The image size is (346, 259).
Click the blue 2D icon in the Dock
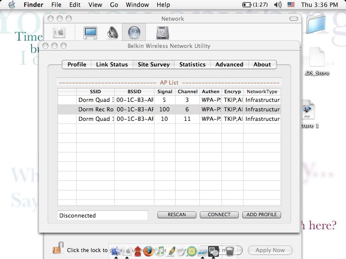pyautogui.click(x=202, y=251)
